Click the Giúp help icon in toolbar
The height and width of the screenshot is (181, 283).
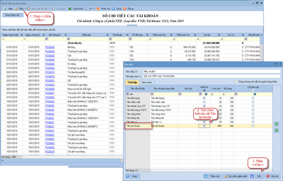click(113, 9)
